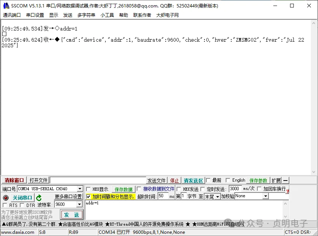Open 更多串口设置 settings
The width and height of the screenshot is (318, 236).
coord(69,197)
